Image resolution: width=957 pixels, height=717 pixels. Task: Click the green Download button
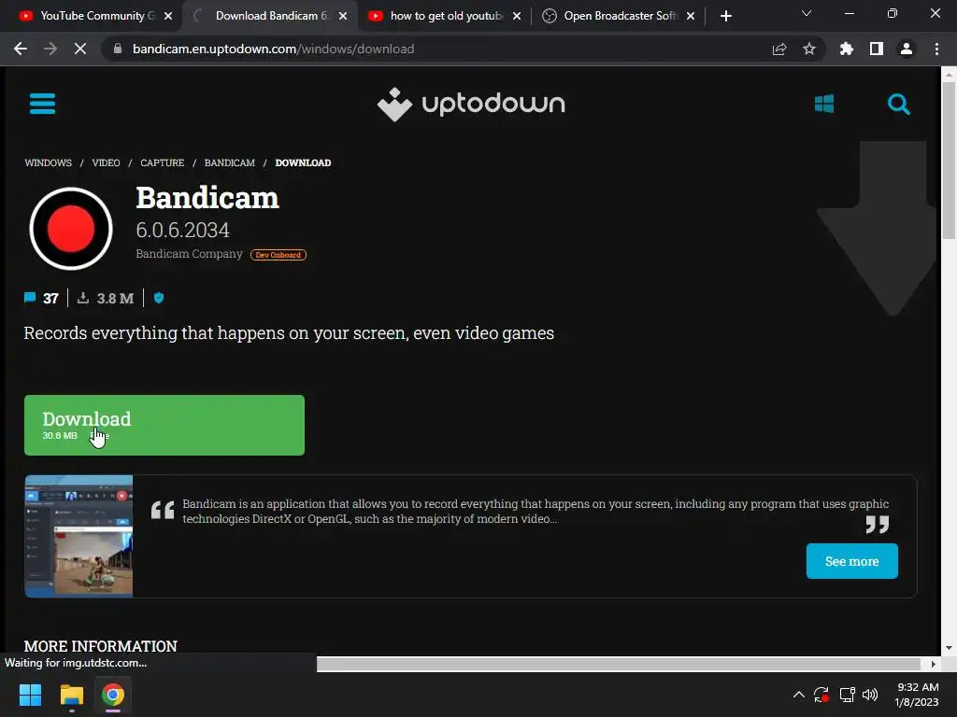pyautogui.click(x=164, y=425)
